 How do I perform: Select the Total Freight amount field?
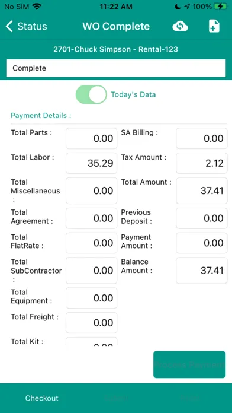coord(91,323)
